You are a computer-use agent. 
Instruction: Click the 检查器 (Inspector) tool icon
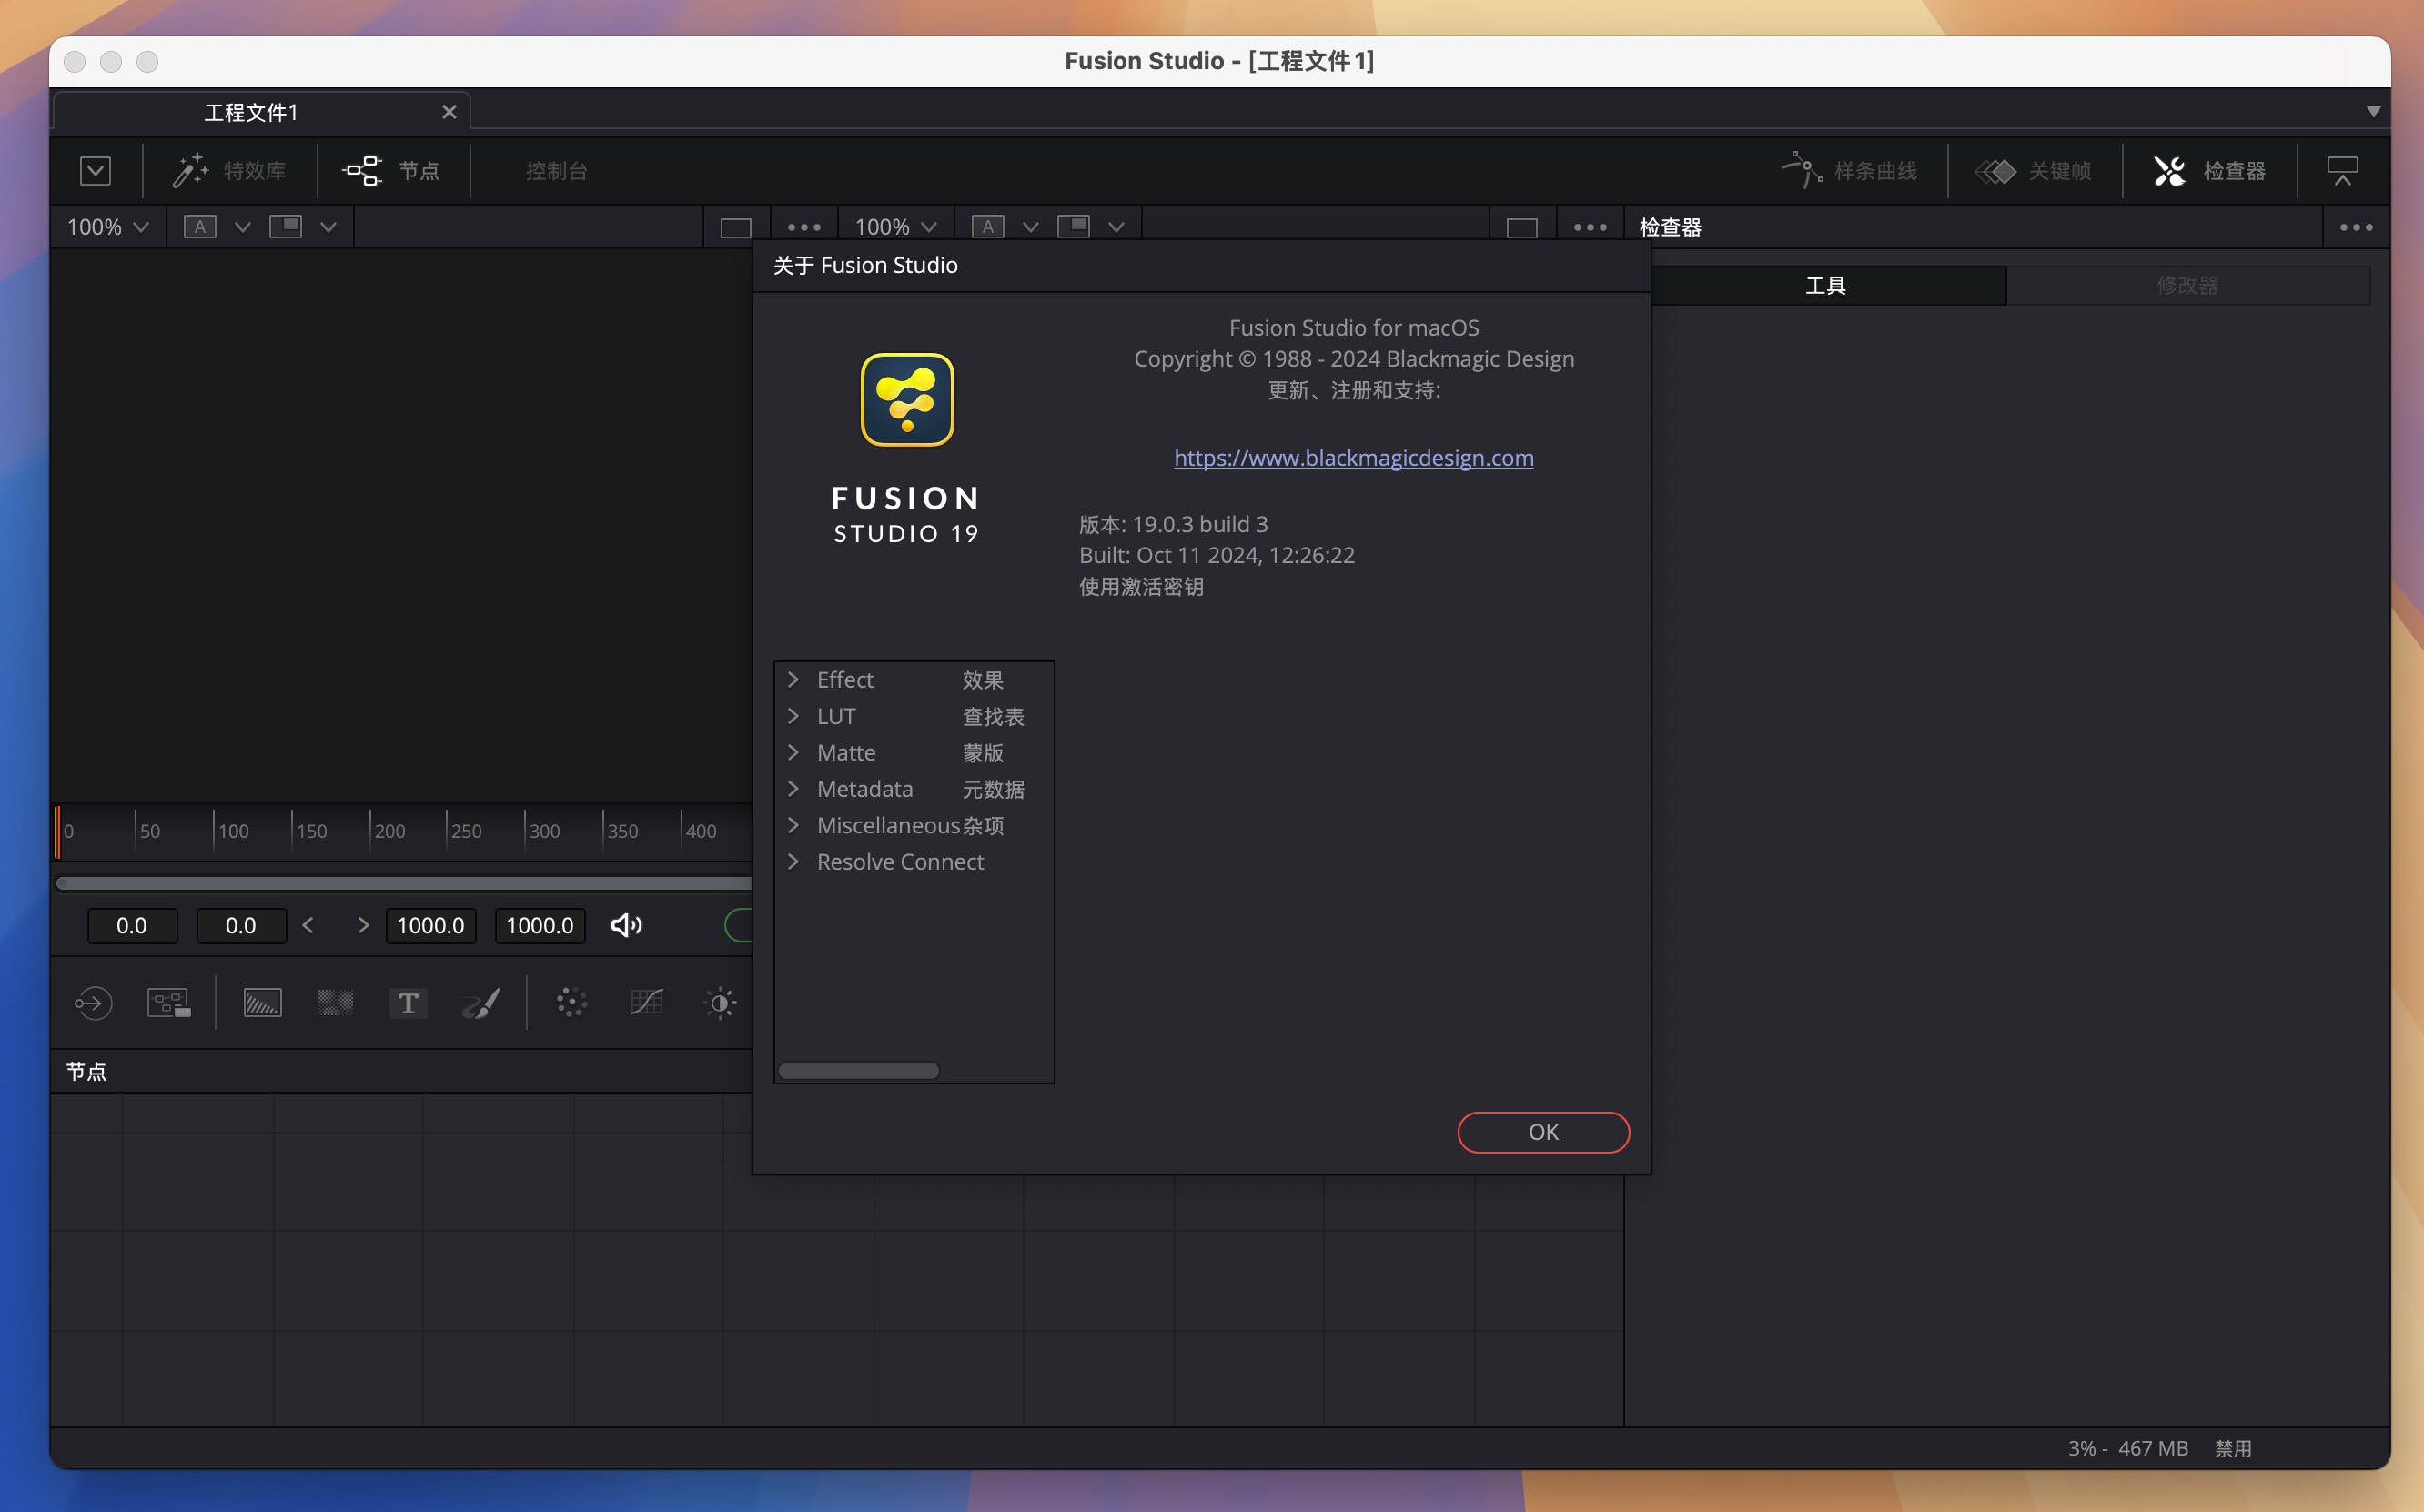pyautogui.click(x=2171, y=169)
